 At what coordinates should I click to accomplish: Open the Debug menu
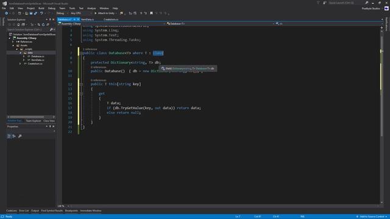pyautogui.click(x=51, y=8)
